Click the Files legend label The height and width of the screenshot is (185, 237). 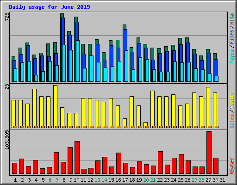pyautogui.click(x=232, y=37)
